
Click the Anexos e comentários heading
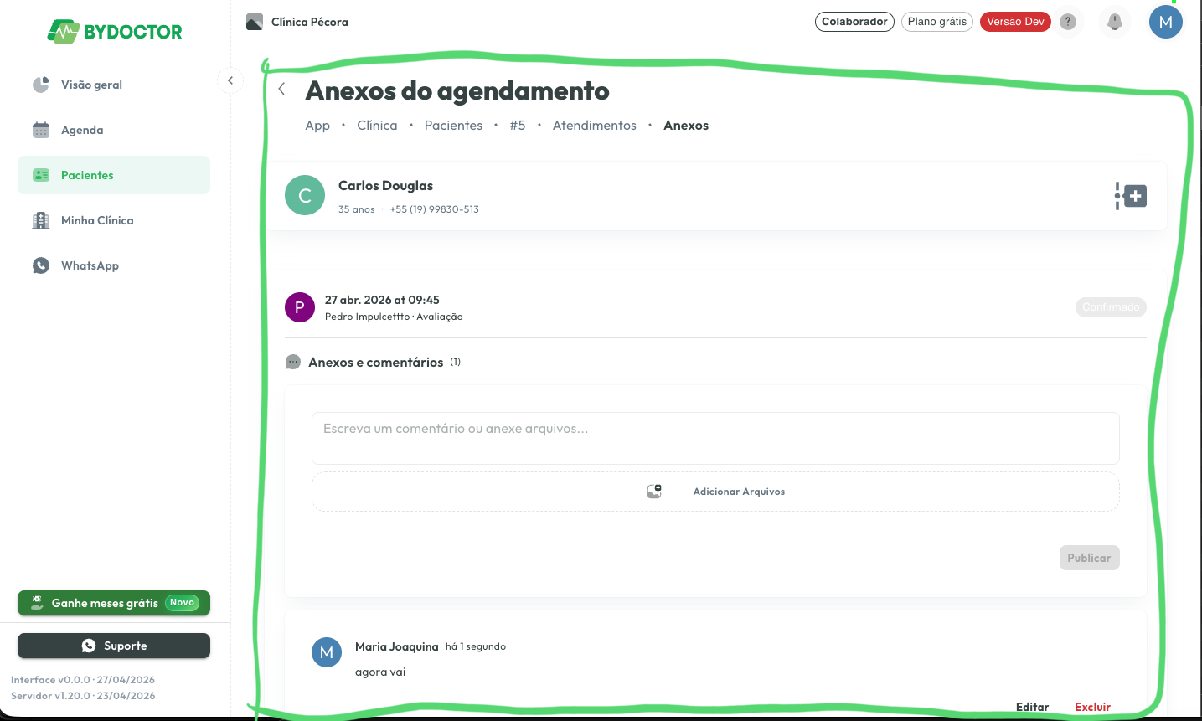(376, 362)
